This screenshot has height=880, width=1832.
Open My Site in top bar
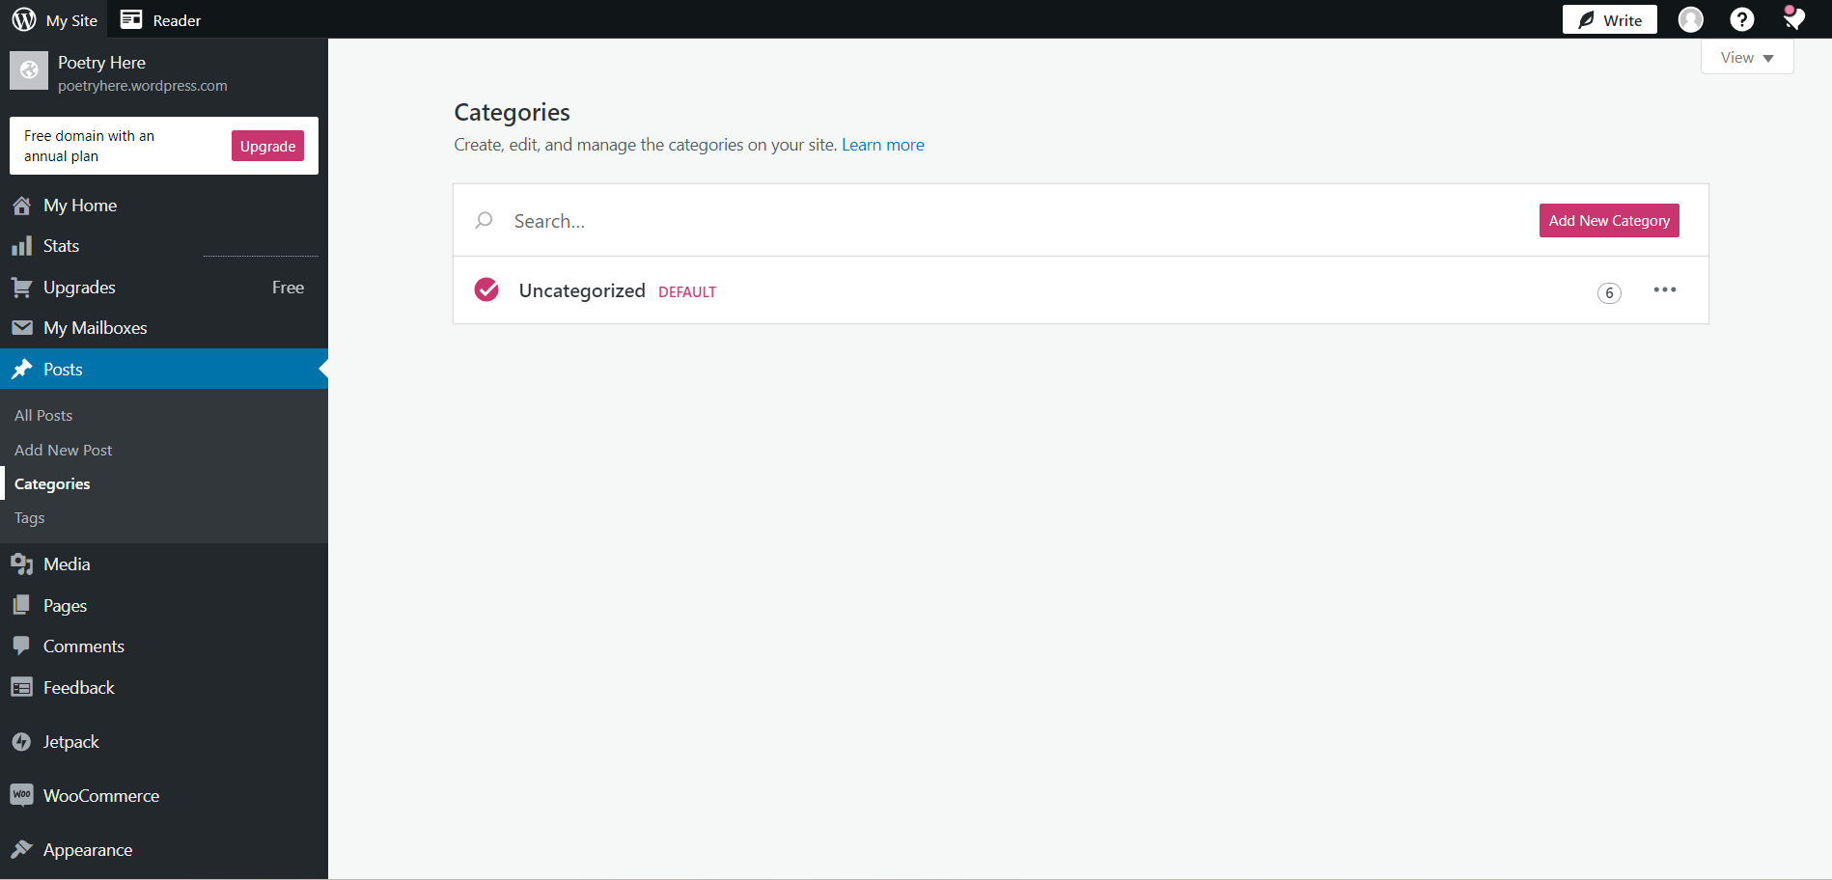(x=71, y=20)
